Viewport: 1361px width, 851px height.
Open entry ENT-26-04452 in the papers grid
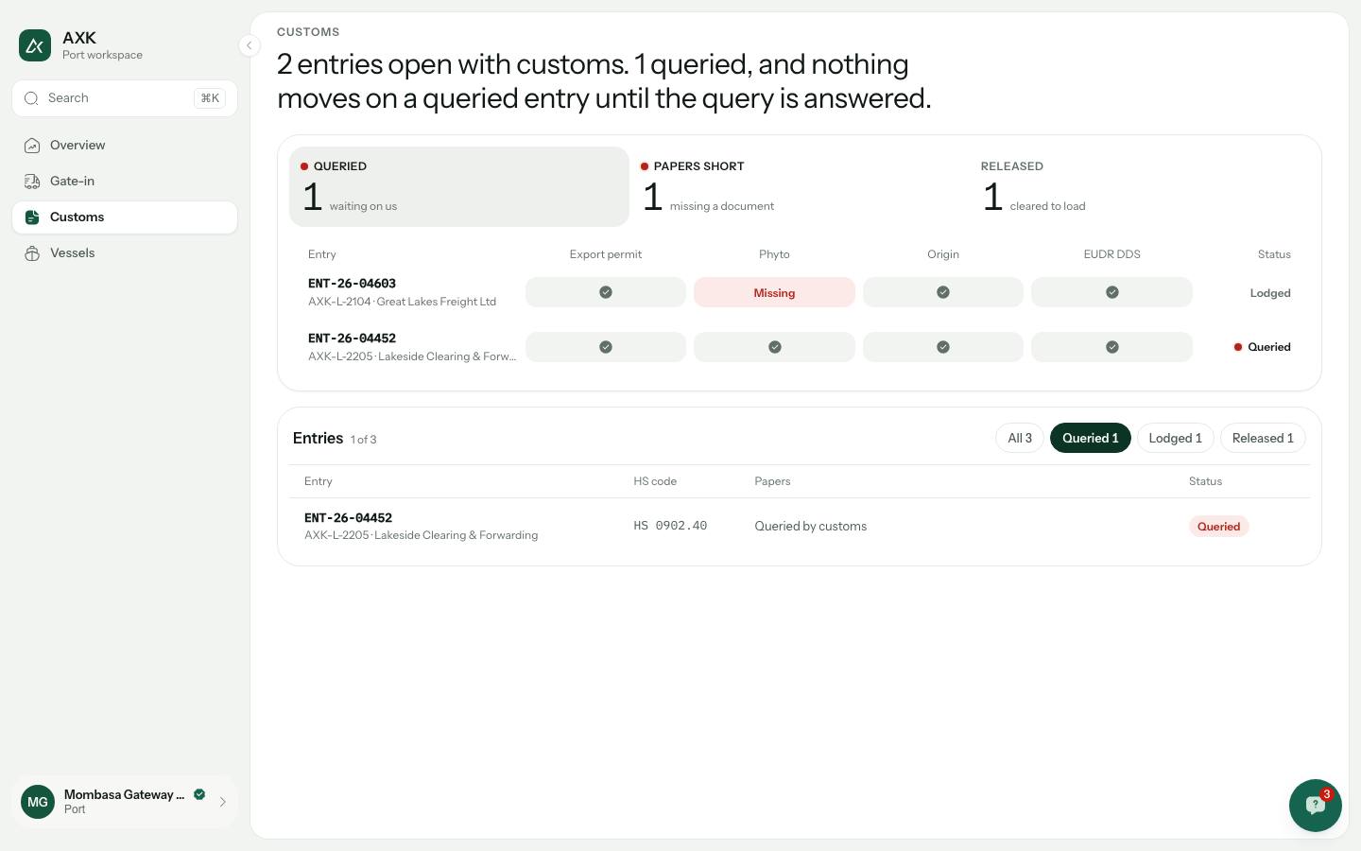[352, 339]
